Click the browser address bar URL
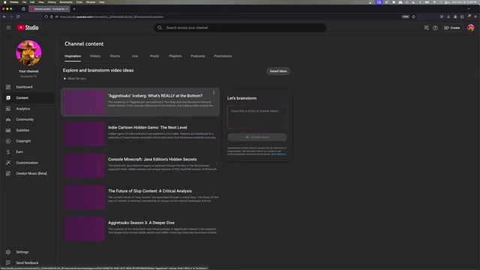480x270 pixels. (112, 16)
